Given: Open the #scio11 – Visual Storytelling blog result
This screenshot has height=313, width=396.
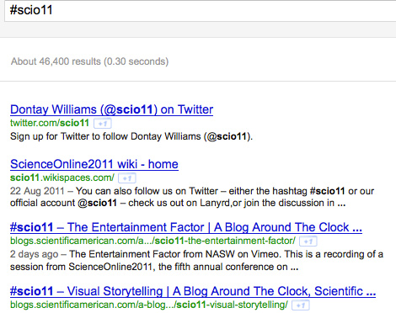Looking at the screenshot, I should click(x=193, y=291).
